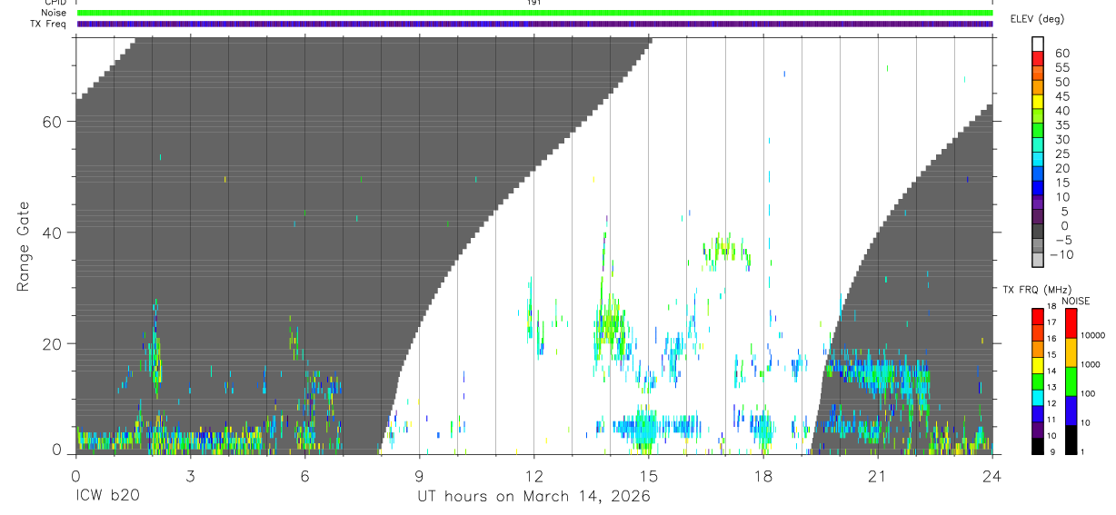Image resolution: width=1116 pixels, height=515 pixels.
Task: Click the 18 tick on the UT hours axis
Action: click(x=762, y=475)
